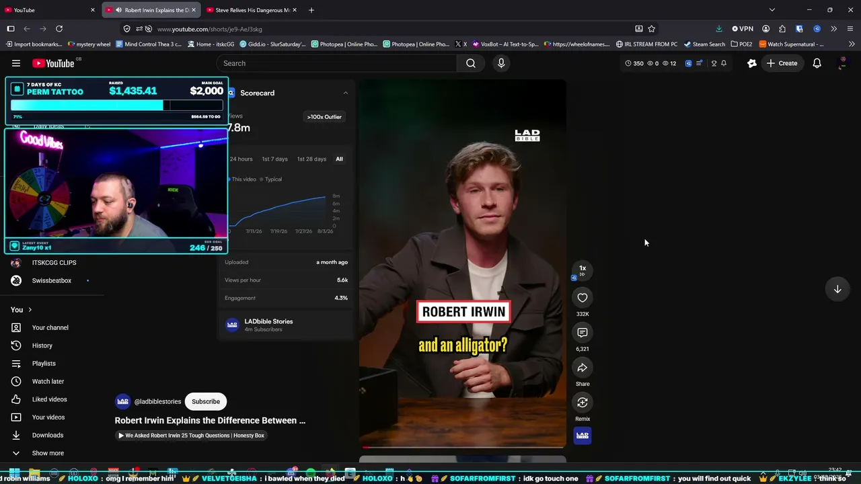The height and width of the screenshot is (484, 861).
Task: Go to YouTube home via logo
Action: 53,63
